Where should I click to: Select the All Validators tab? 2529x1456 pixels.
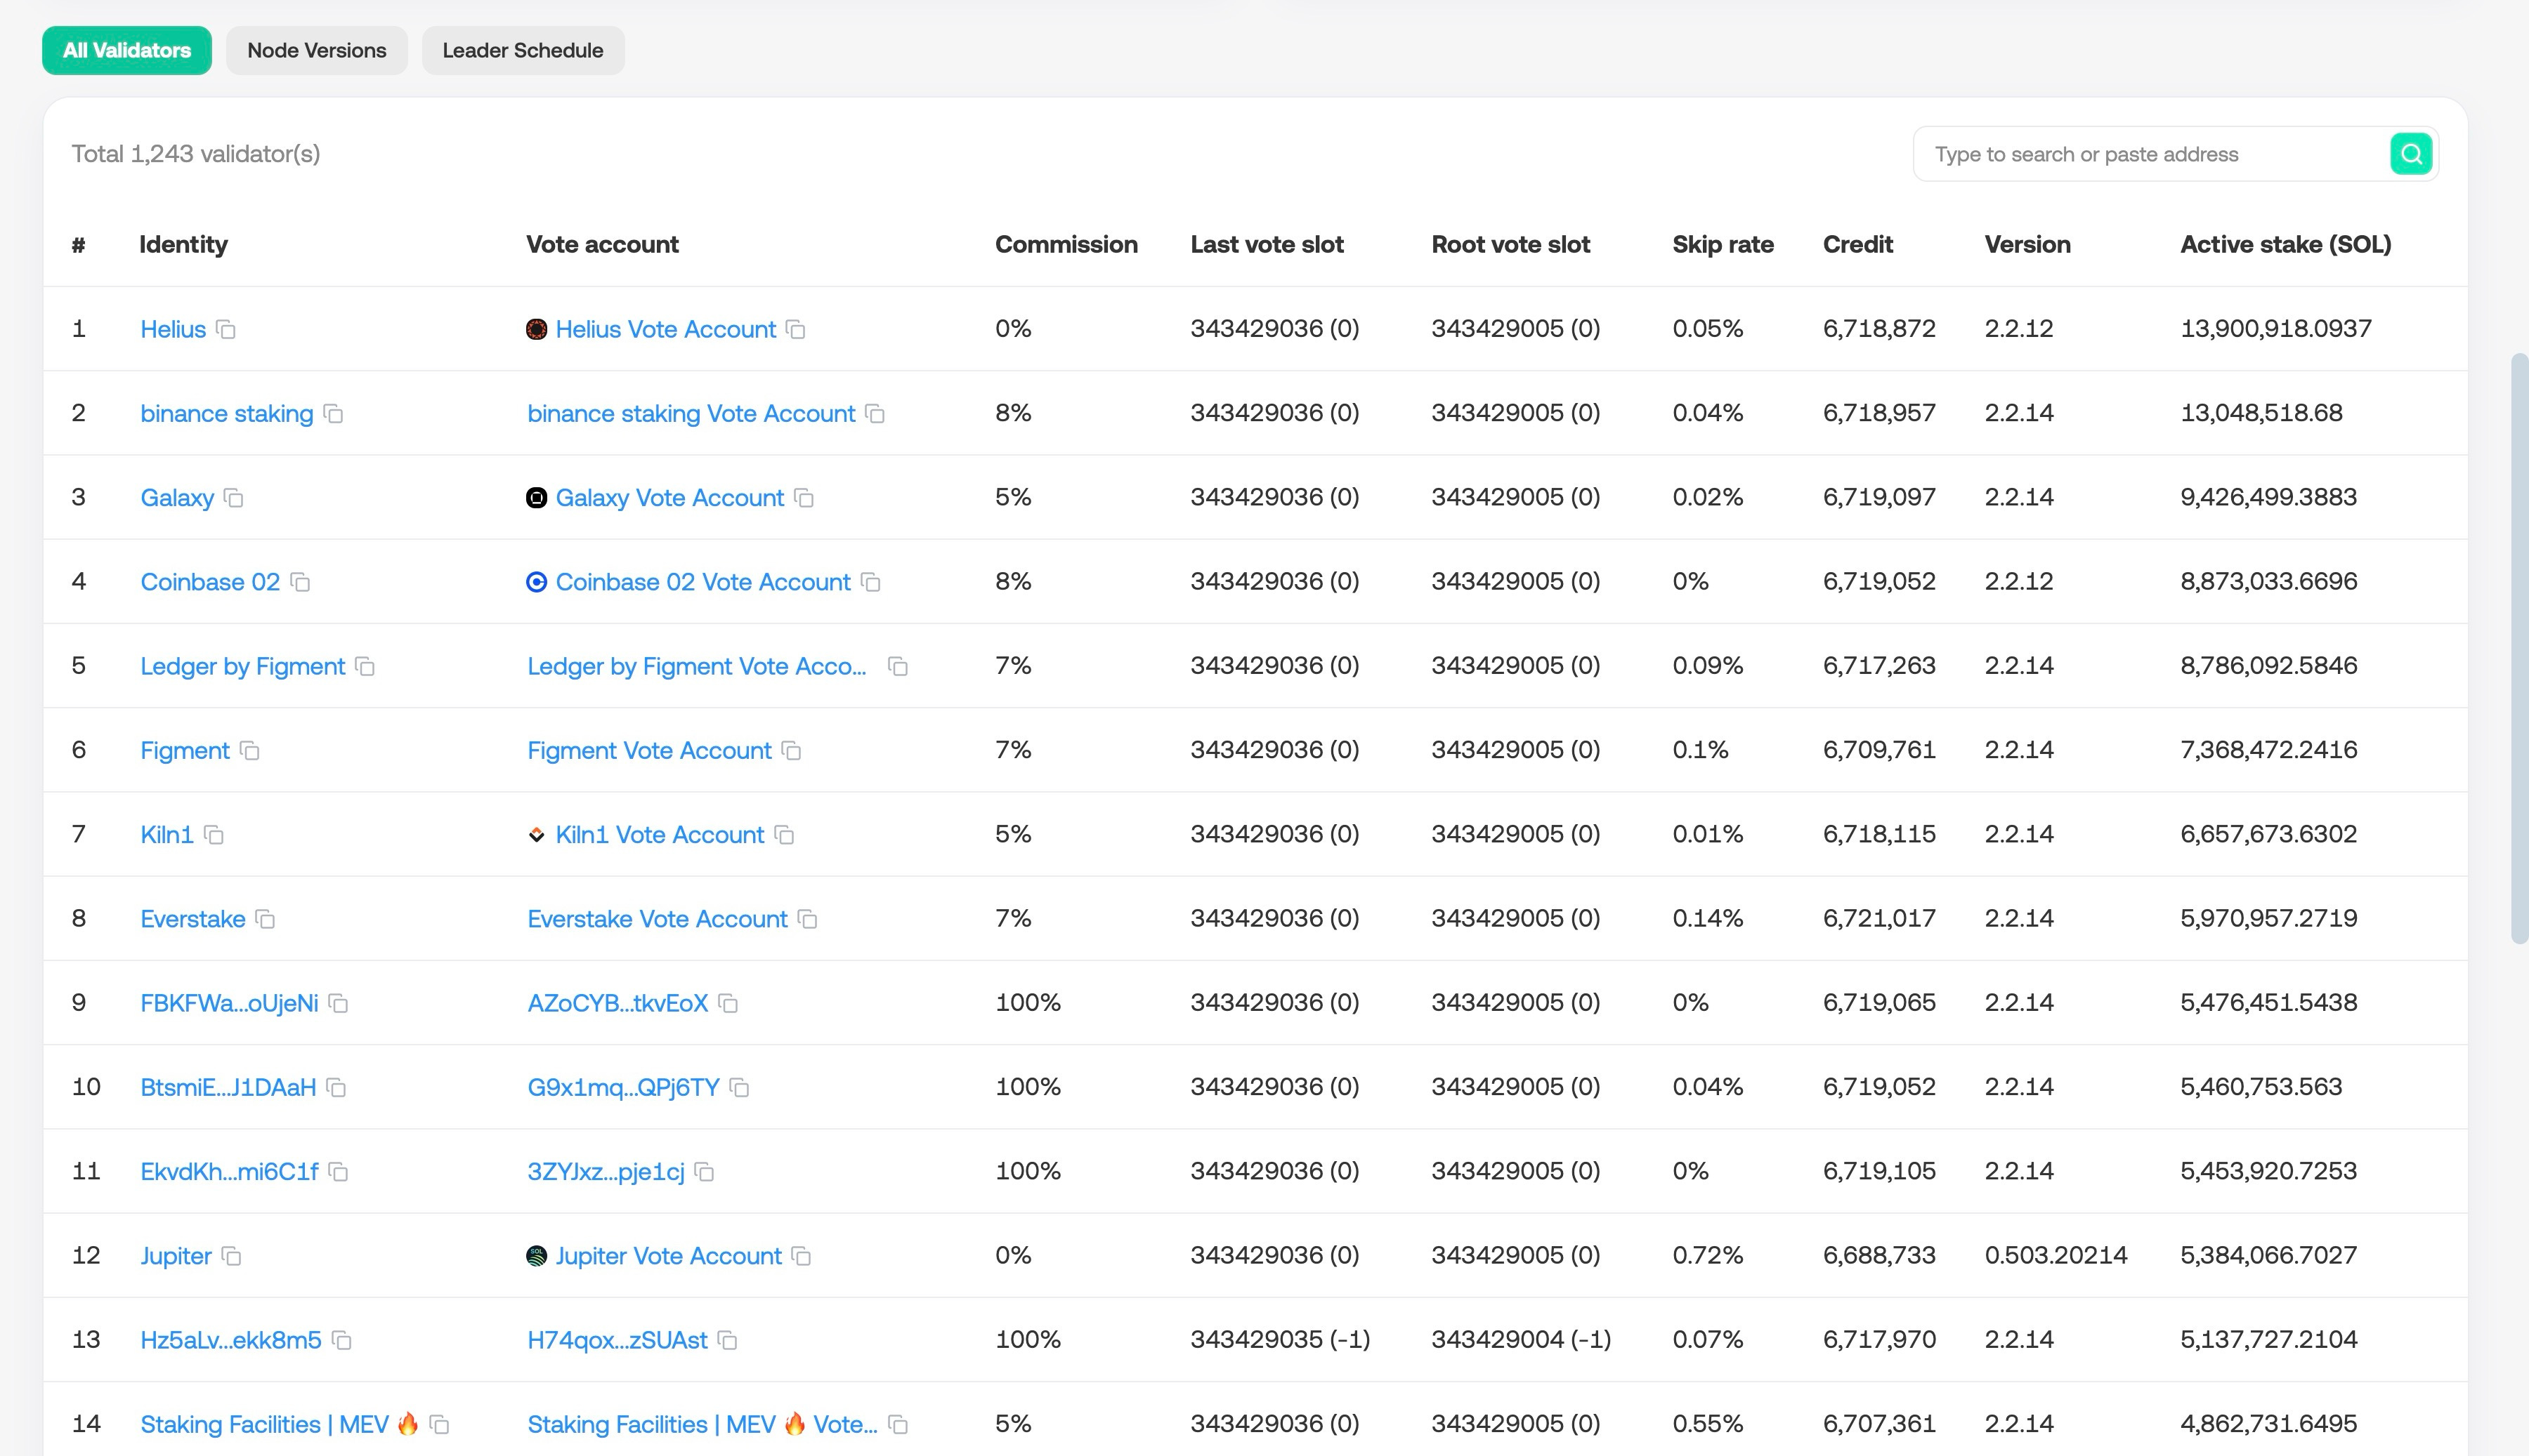click(x=127, y=50)
